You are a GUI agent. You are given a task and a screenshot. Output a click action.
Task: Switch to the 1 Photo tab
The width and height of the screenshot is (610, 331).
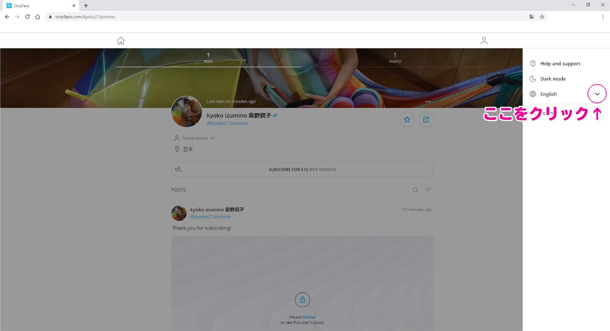pyautogui.click(x=395, y=58)
